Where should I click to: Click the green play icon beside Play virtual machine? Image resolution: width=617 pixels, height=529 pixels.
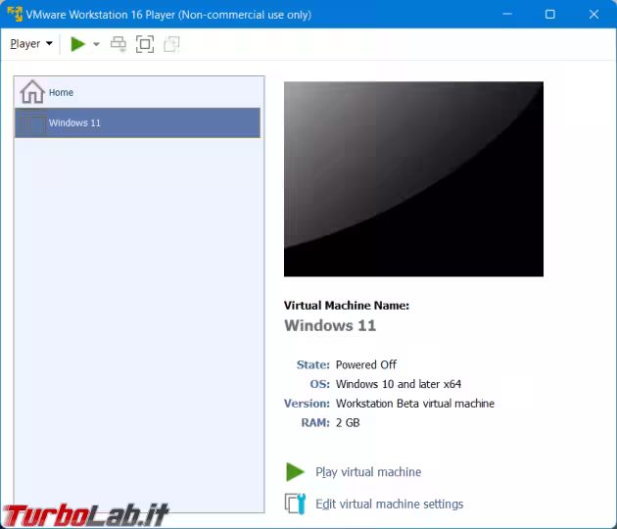coord(295,472)
